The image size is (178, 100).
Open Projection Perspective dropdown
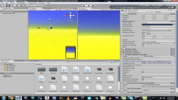[x=159, y=29]
